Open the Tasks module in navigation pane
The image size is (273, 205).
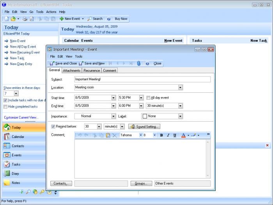[x=24, y=164]
